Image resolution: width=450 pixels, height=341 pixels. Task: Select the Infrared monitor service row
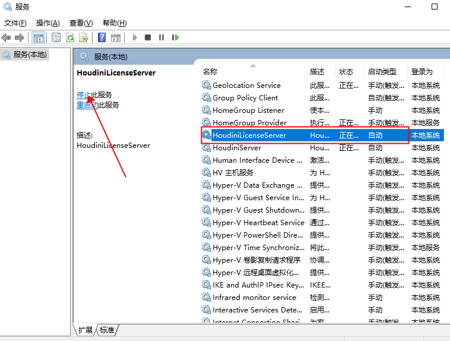[x=322, y=297]
